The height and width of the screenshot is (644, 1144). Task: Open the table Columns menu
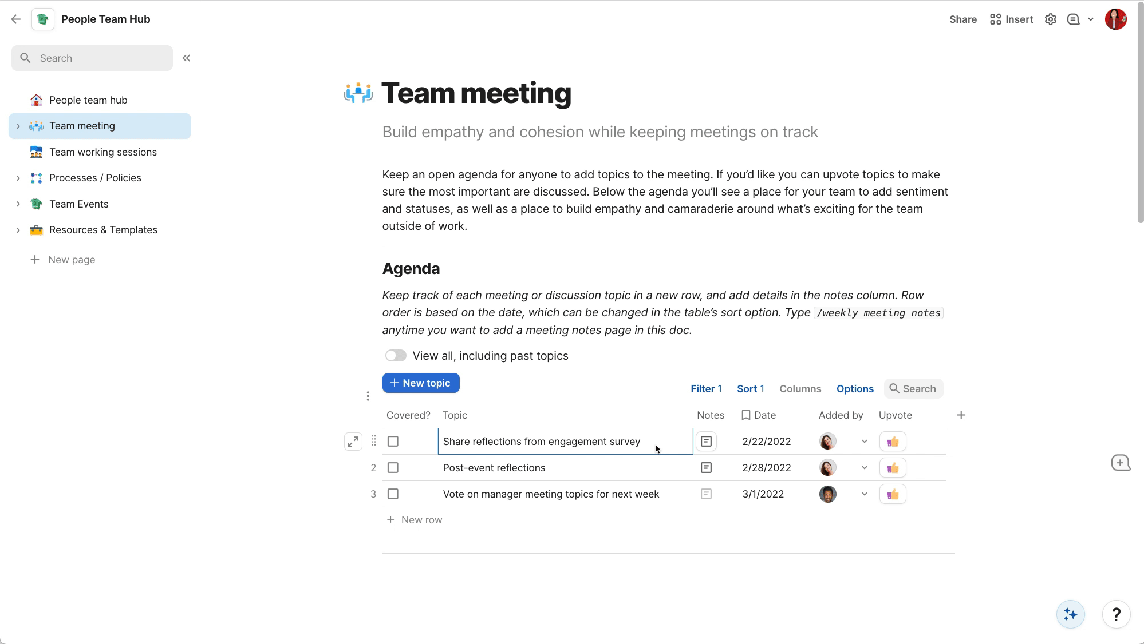pos(800,389)
